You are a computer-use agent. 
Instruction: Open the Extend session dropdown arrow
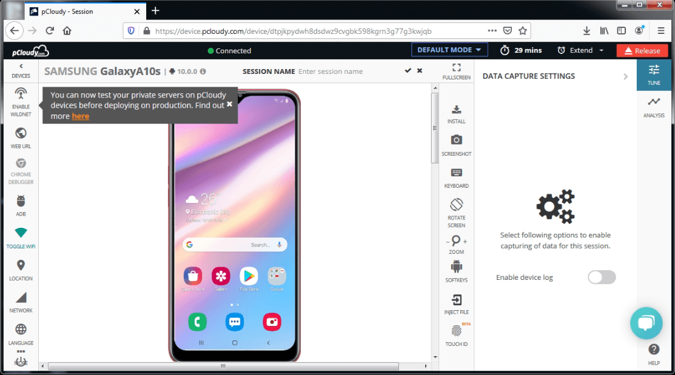click(602, 50)
